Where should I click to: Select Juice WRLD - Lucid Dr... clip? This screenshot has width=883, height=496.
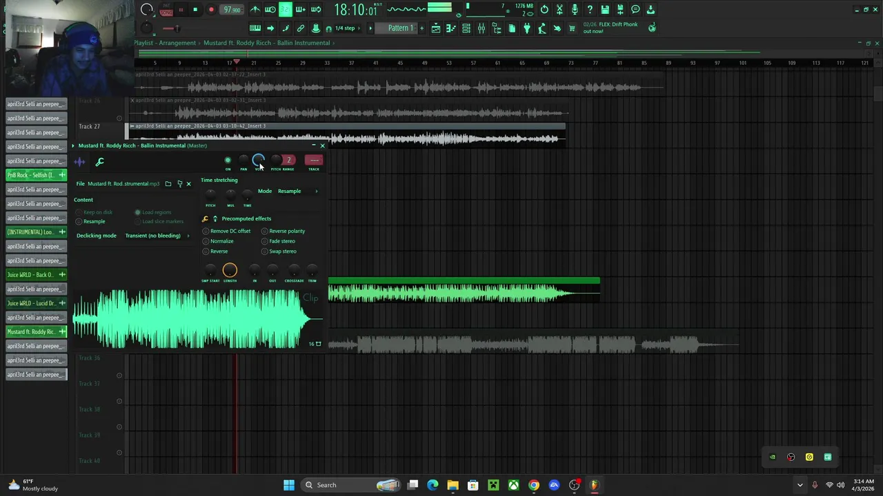pyautogui.click(x=36, y=303)
